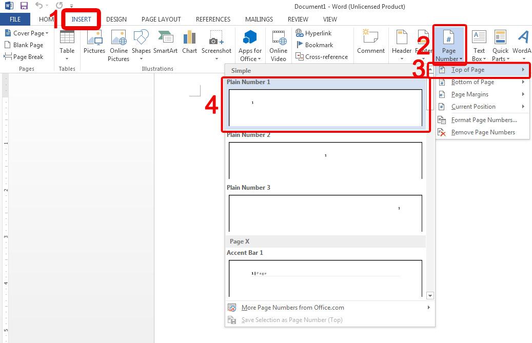
Task: Insert a Cross-reference
Action: coord(322,56)
